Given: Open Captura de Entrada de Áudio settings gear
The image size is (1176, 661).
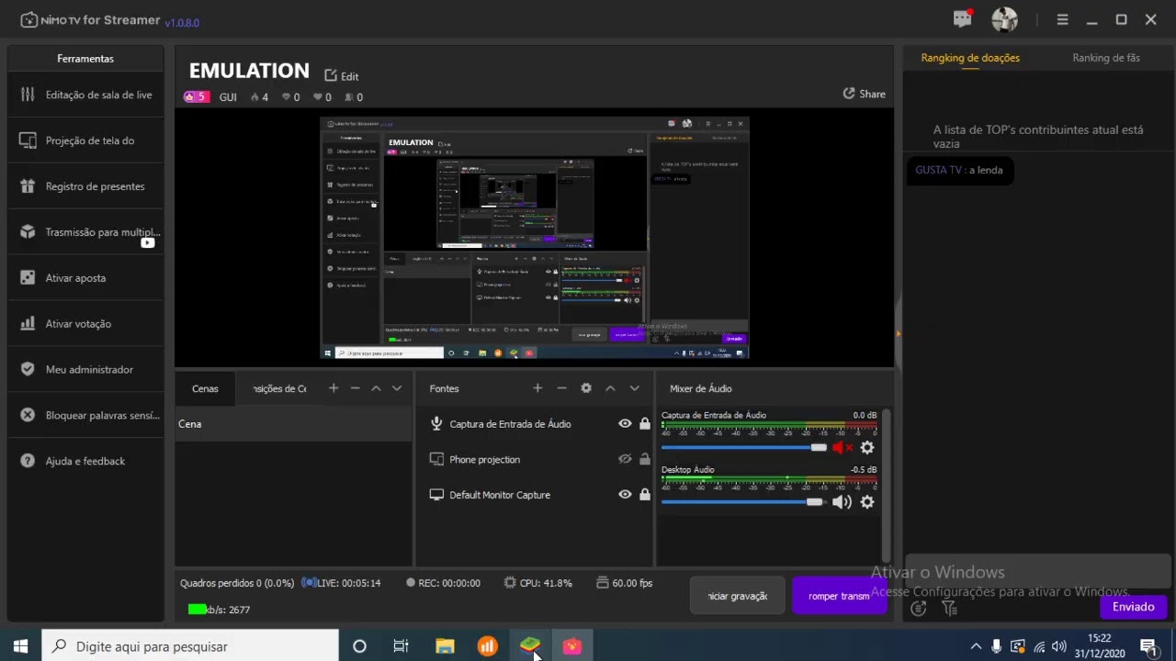Looking at the screenshot, I should 867,448.
